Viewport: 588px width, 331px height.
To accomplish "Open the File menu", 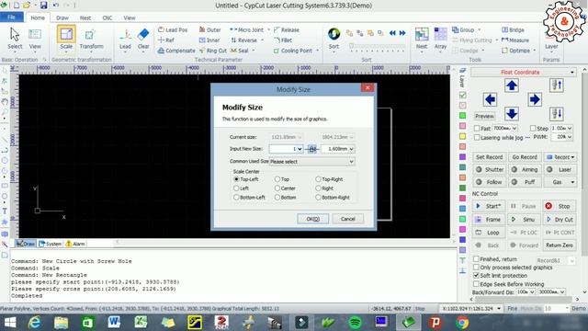I will click(x=11, y=17).
